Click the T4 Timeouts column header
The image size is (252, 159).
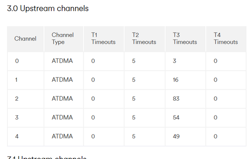[x=226, y=39]
